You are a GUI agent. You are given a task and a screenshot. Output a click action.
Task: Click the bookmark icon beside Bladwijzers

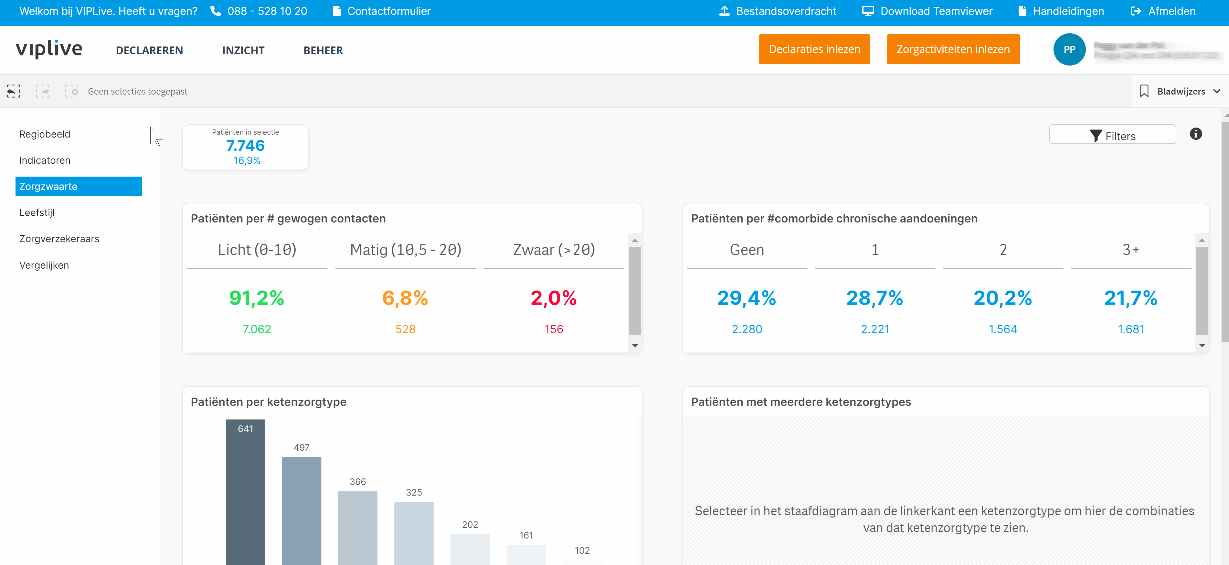pos(1144,91)
